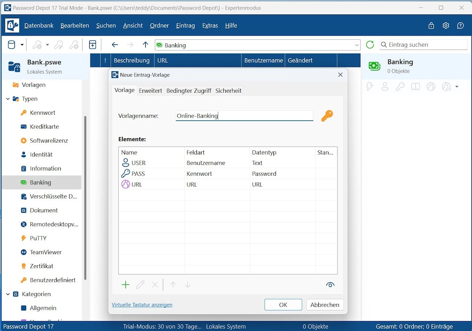
Task: Collapse the Typen tree node
Action: pos(8,99)
